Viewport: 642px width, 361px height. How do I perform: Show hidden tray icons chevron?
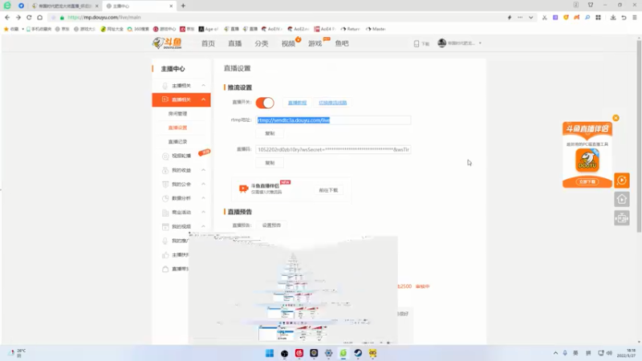(x=555, y=353)
